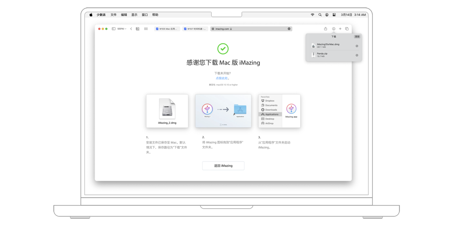Open the 少数派 app menu
The image size is (453, 226).
101,15
